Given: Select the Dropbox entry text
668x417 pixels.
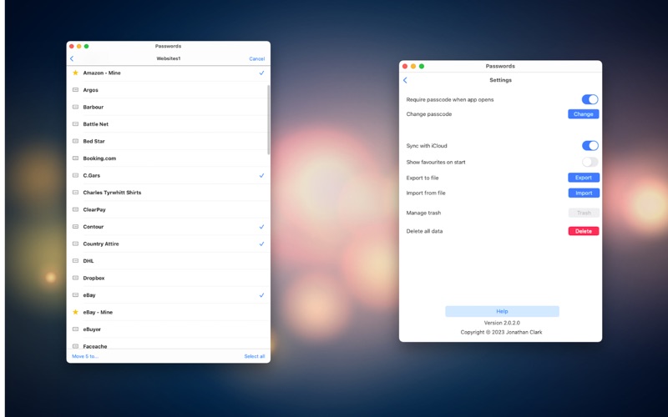Looking at the screenshot, I should (94, 278).
